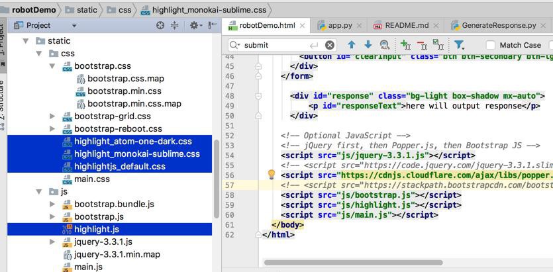553x272 pixels.
Task: Expand the bootstrap.js node
Action: click(x=52, y=216)
